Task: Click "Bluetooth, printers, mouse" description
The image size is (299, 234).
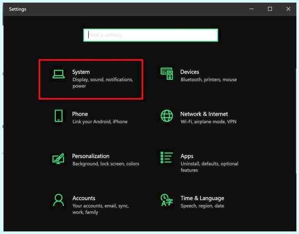Action: point(209,80)
